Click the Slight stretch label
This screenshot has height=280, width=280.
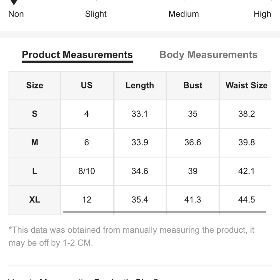pyautogui.click(x=96, y=14)
